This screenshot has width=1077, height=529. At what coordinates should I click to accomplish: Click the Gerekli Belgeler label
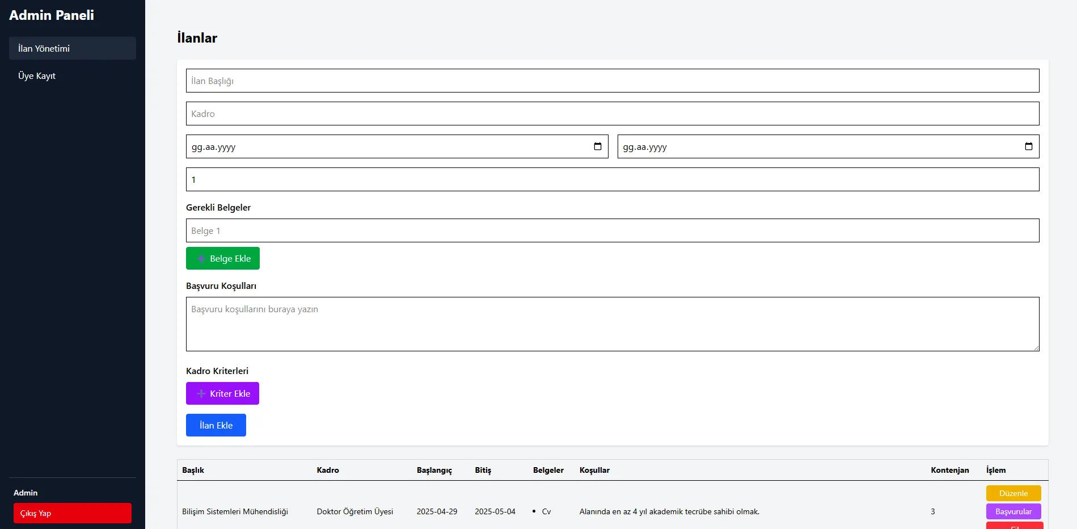[218, 207]
